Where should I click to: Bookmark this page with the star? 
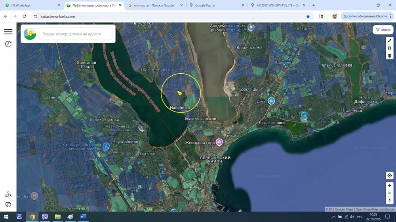tap(308, 16)
